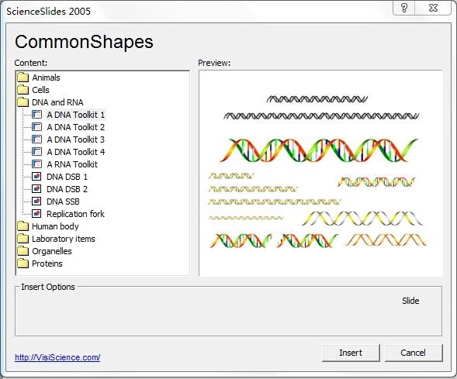Open the VisiScience.com link

(57, 357)
